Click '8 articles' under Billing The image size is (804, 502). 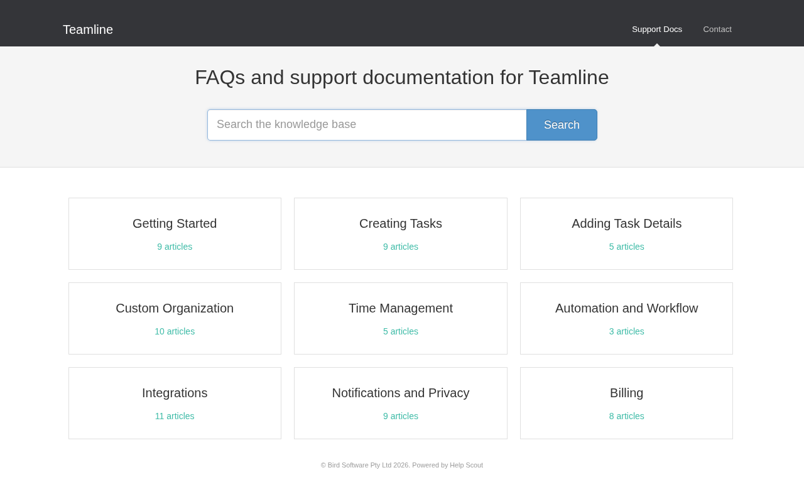[626, 416]
